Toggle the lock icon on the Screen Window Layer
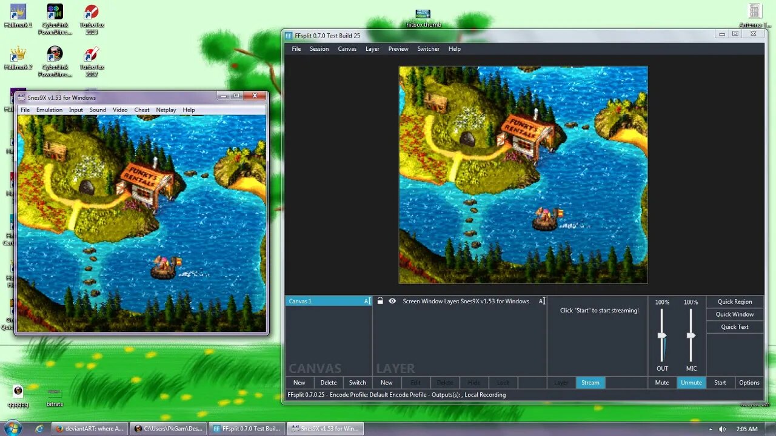This screenshot has height=436, width=776. coord(380,301)
